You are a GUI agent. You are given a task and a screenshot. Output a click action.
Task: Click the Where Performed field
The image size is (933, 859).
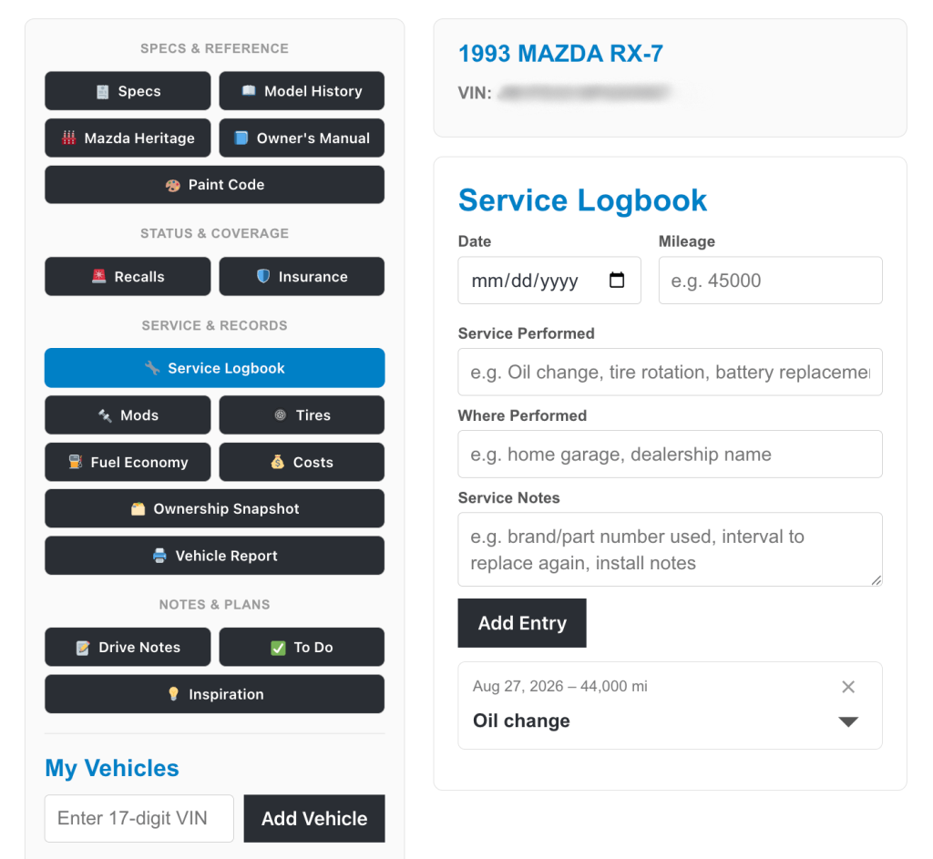670,454
